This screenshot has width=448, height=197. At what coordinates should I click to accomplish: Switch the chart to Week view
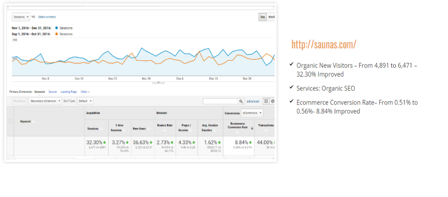click(271, 17)
